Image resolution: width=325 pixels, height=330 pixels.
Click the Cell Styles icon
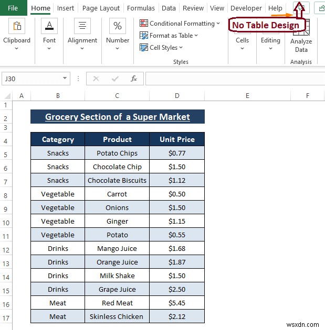(144, 48)
